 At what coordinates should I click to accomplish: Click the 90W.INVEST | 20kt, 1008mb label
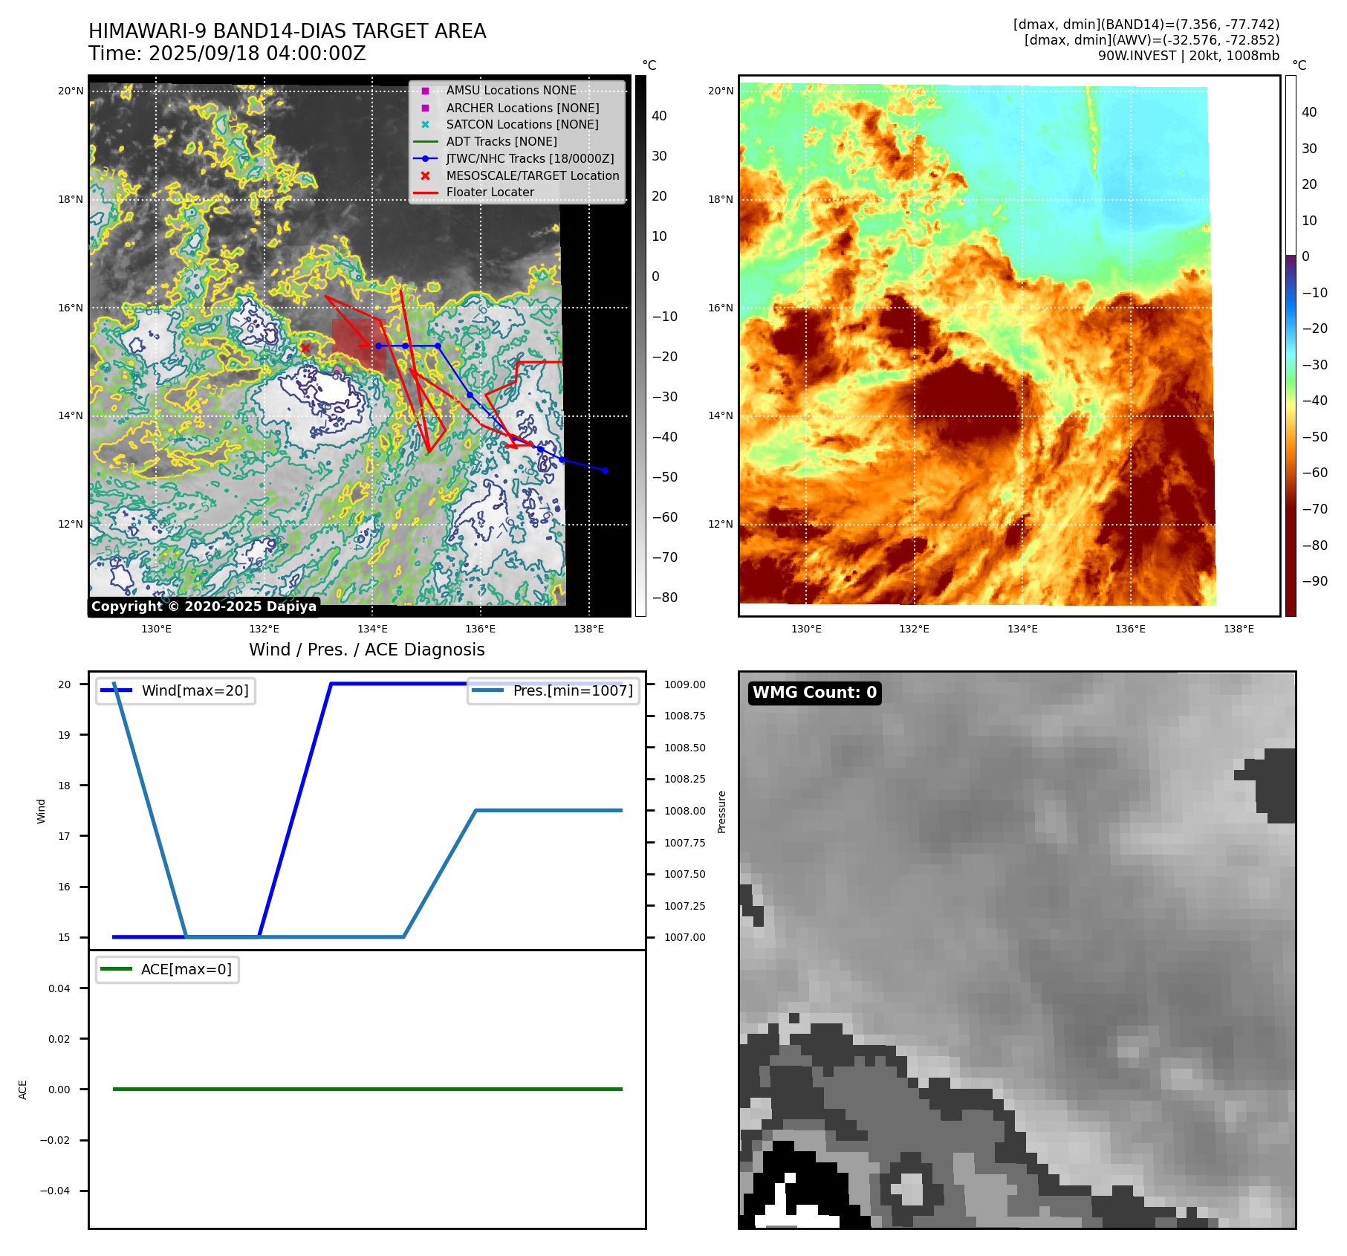[x=1189, y=56]
